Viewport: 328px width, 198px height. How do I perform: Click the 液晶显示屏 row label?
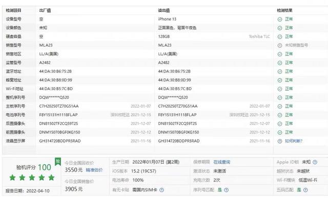15,141
